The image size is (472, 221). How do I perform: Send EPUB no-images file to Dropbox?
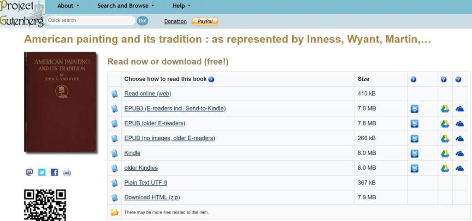414,139
